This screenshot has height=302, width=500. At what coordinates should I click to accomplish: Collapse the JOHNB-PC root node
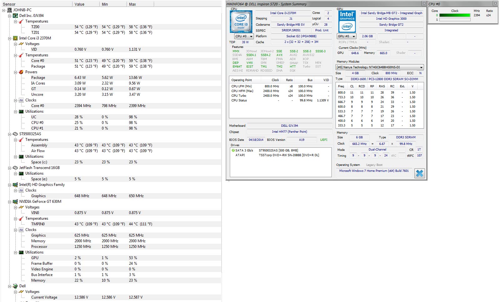[x=3, y=10]
